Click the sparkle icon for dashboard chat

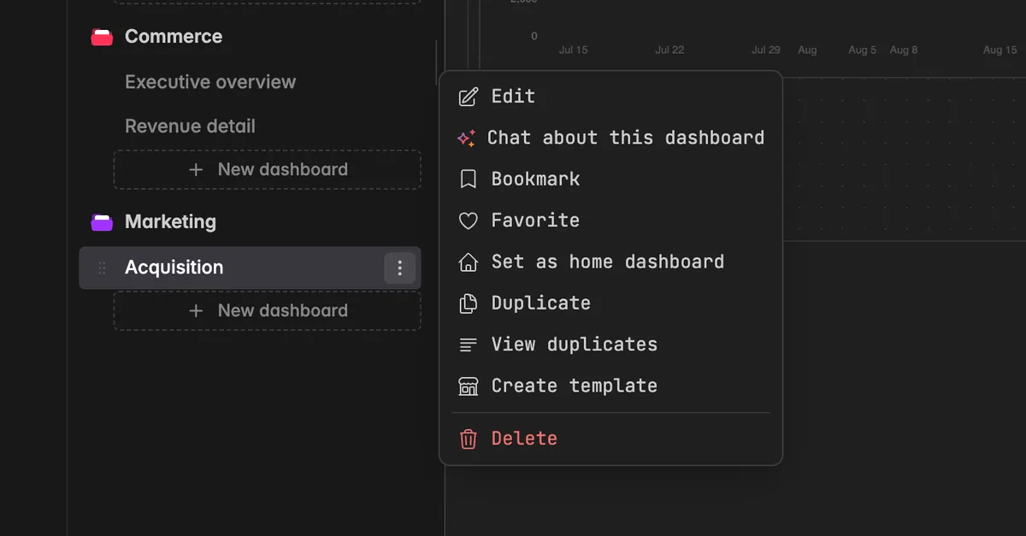click(466, 138)
